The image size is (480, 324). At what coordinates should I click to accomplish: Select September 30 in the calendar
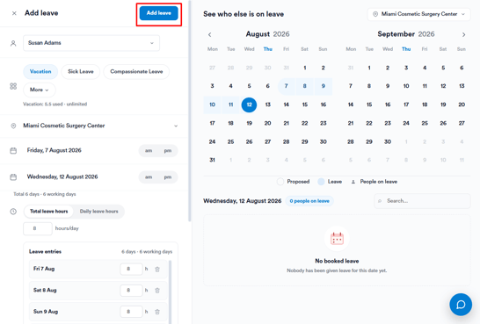point(388,141)
